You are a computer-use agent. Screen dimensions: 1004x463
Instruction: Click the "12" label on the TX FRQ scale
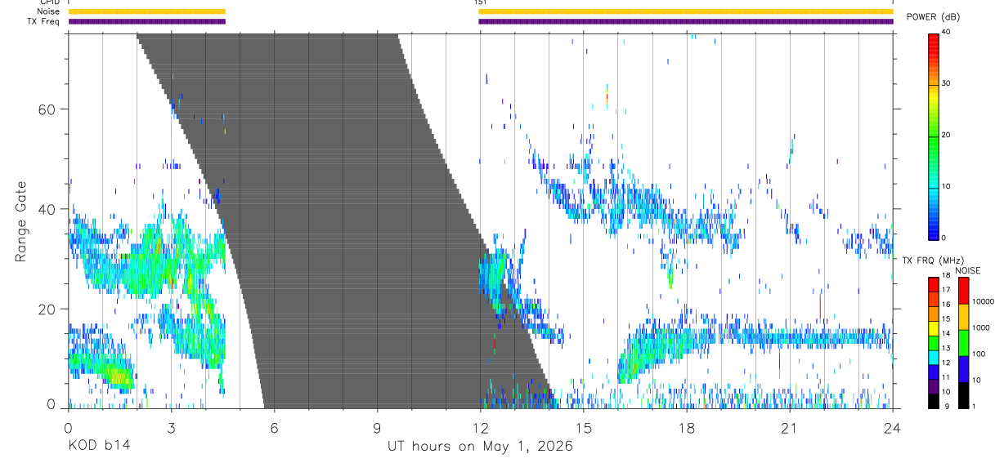[x=948, y=363]
